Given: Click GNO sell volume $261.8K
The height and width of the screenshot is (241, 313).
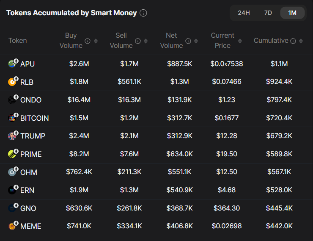Looking at the screenshot, I should [x=129, y=208].
